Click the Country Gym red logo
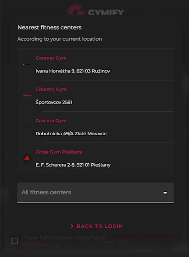The width and height of the screenshot is (189, 257). coord(27,96)
